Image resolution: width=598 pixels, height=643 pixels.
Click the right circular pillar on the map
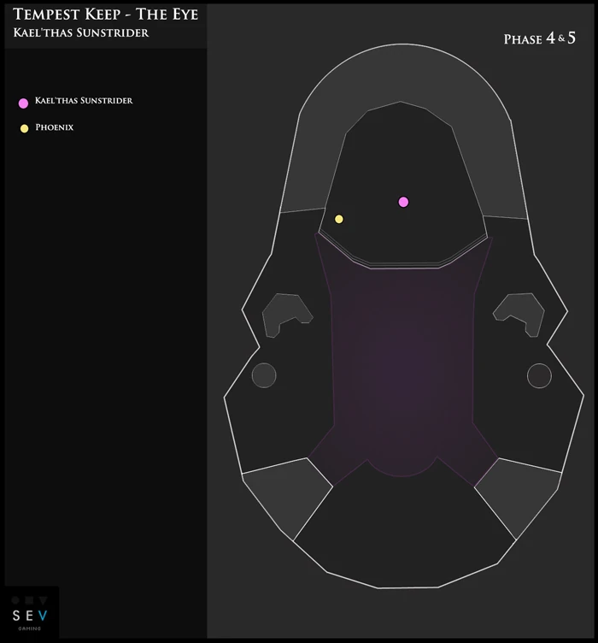click(x=539, y=375)
